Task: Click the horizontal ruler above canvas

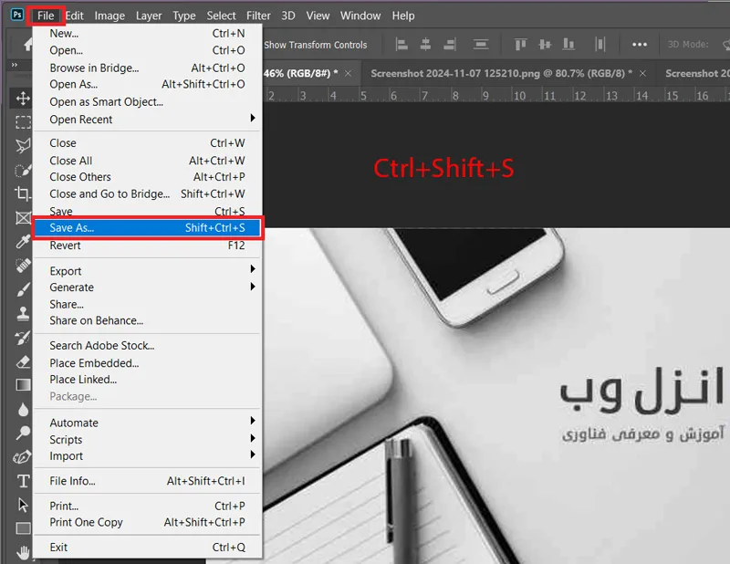Action: point(496,95)
